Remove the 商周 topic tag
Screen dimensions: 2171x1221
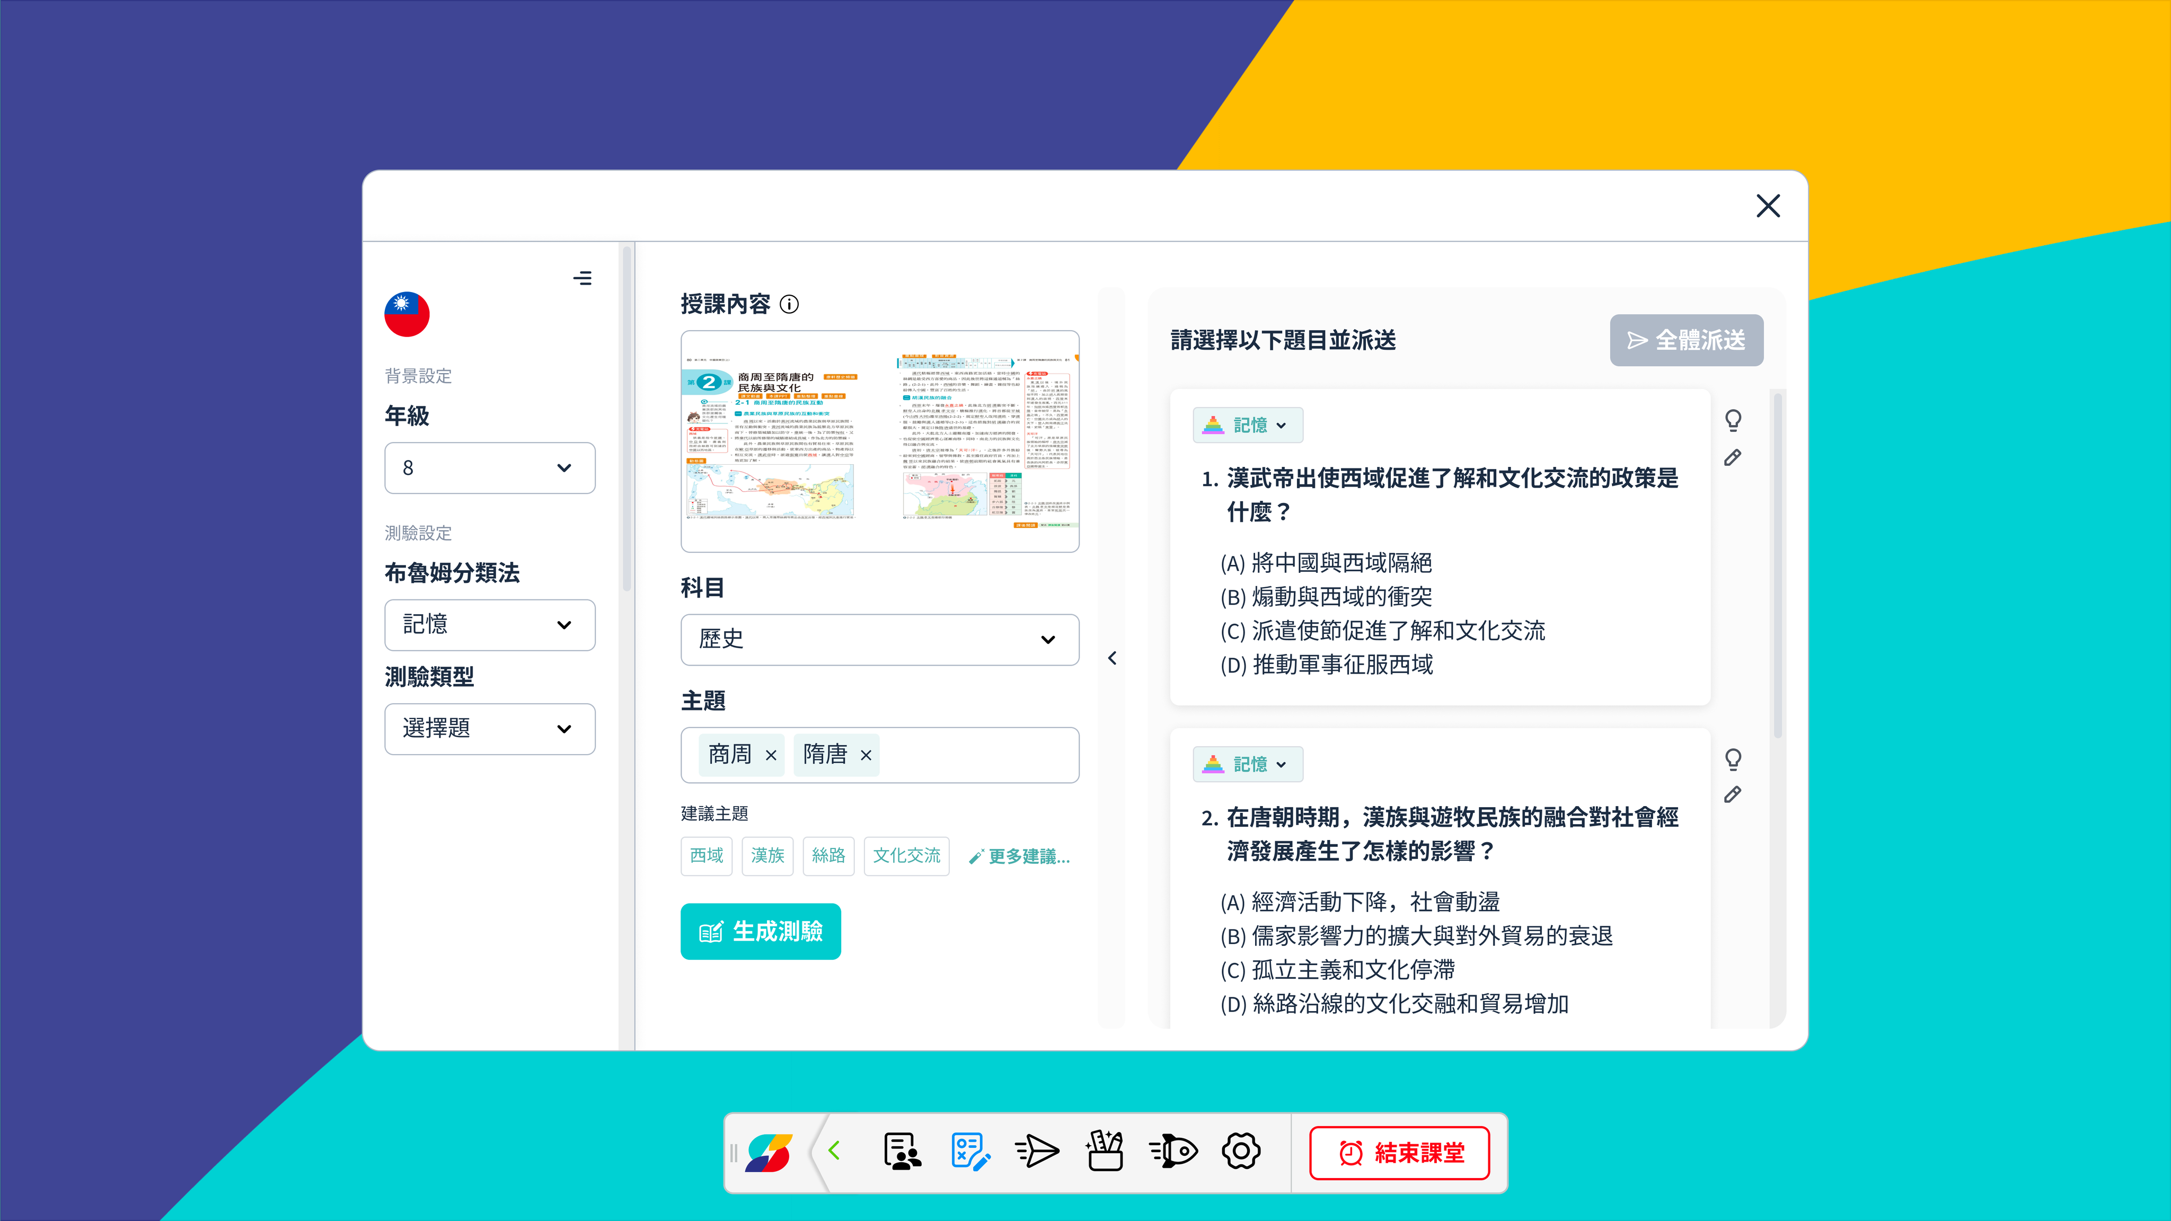(770, 755)
